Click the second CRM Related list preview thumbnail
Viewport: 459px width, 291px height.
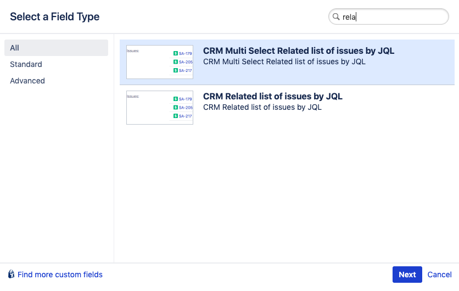click(x=159, y=108)
